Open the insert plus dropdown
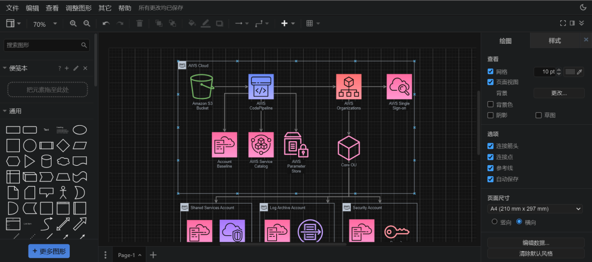 288,24
